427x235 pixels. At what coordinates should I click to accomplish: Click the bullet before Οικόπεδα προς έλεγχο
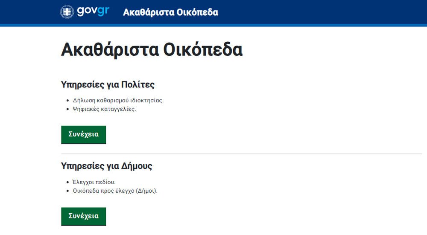(x=68, y=191)
